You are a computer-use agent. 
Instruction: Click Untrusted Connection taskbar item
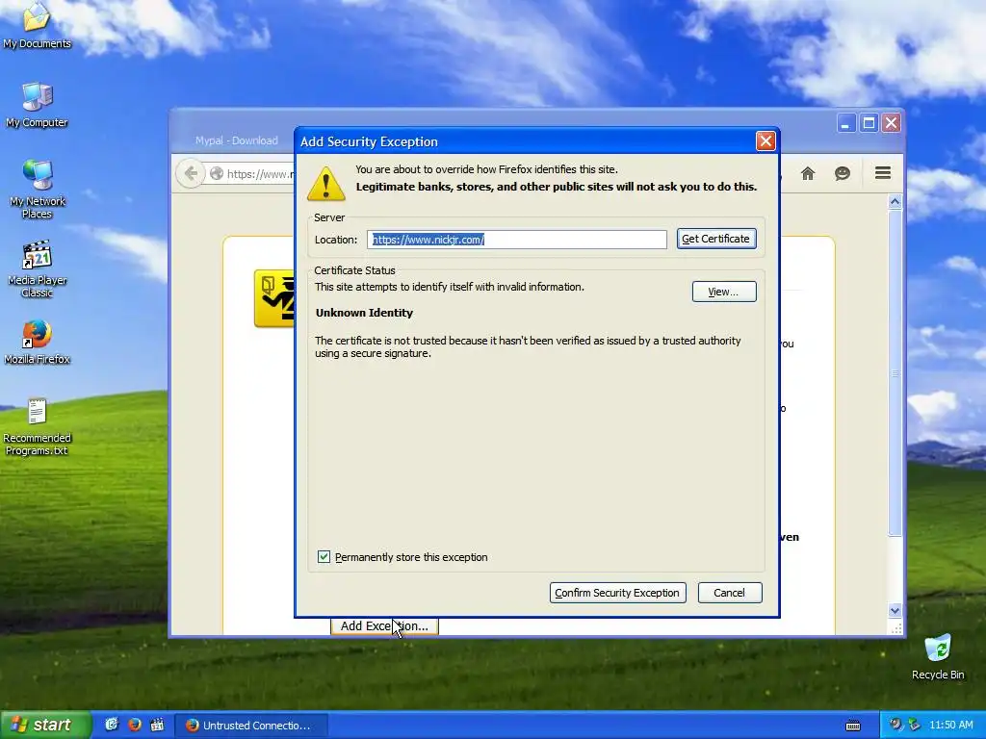[x=250, y=726]
